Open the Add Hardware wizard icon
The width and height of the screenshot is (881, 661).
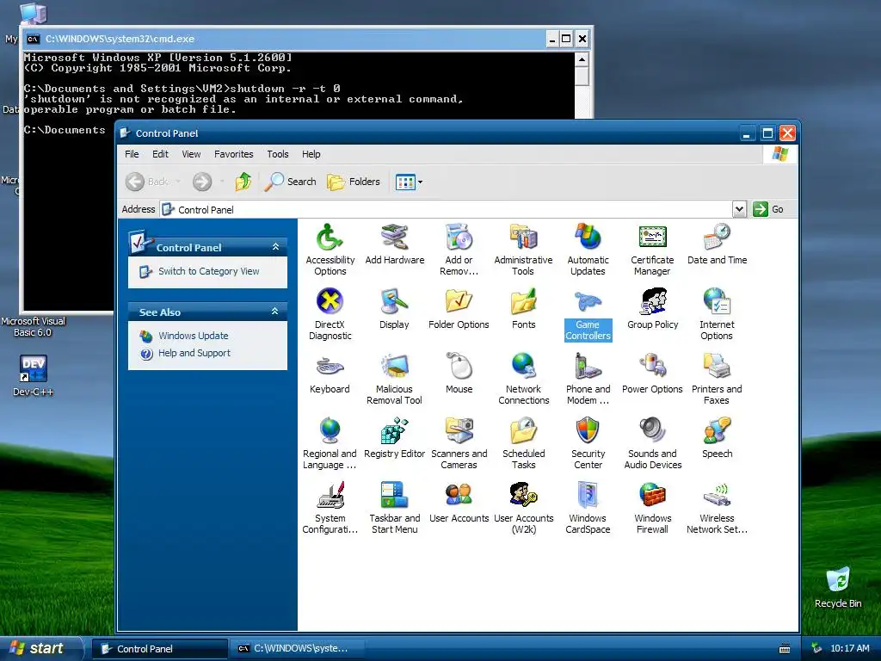pyautogui.click(x=394, y=244)
